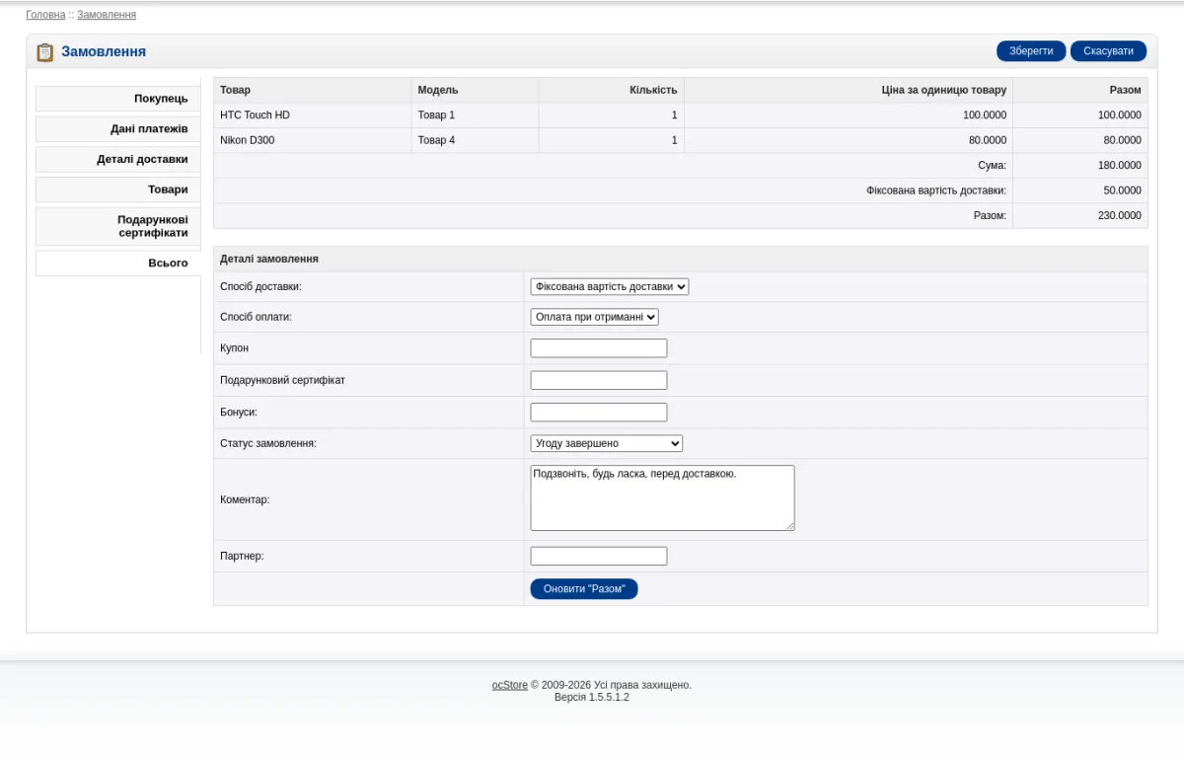This screenshot has width=1184, height=757.
Task: Click the orders clipboard icon beside the heading
Action: coord(44,52)
